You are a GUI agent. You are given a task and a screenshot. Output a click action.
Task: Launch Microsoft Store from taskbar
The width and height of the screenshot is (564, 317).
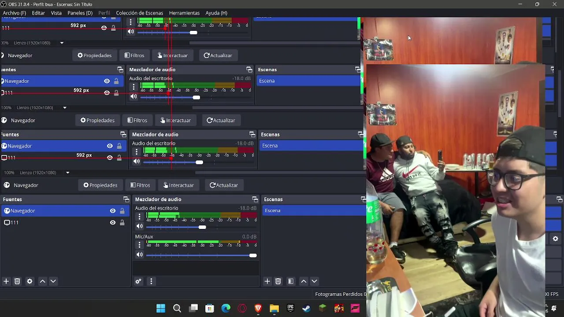pyautogui.click(x=209, y=308)
